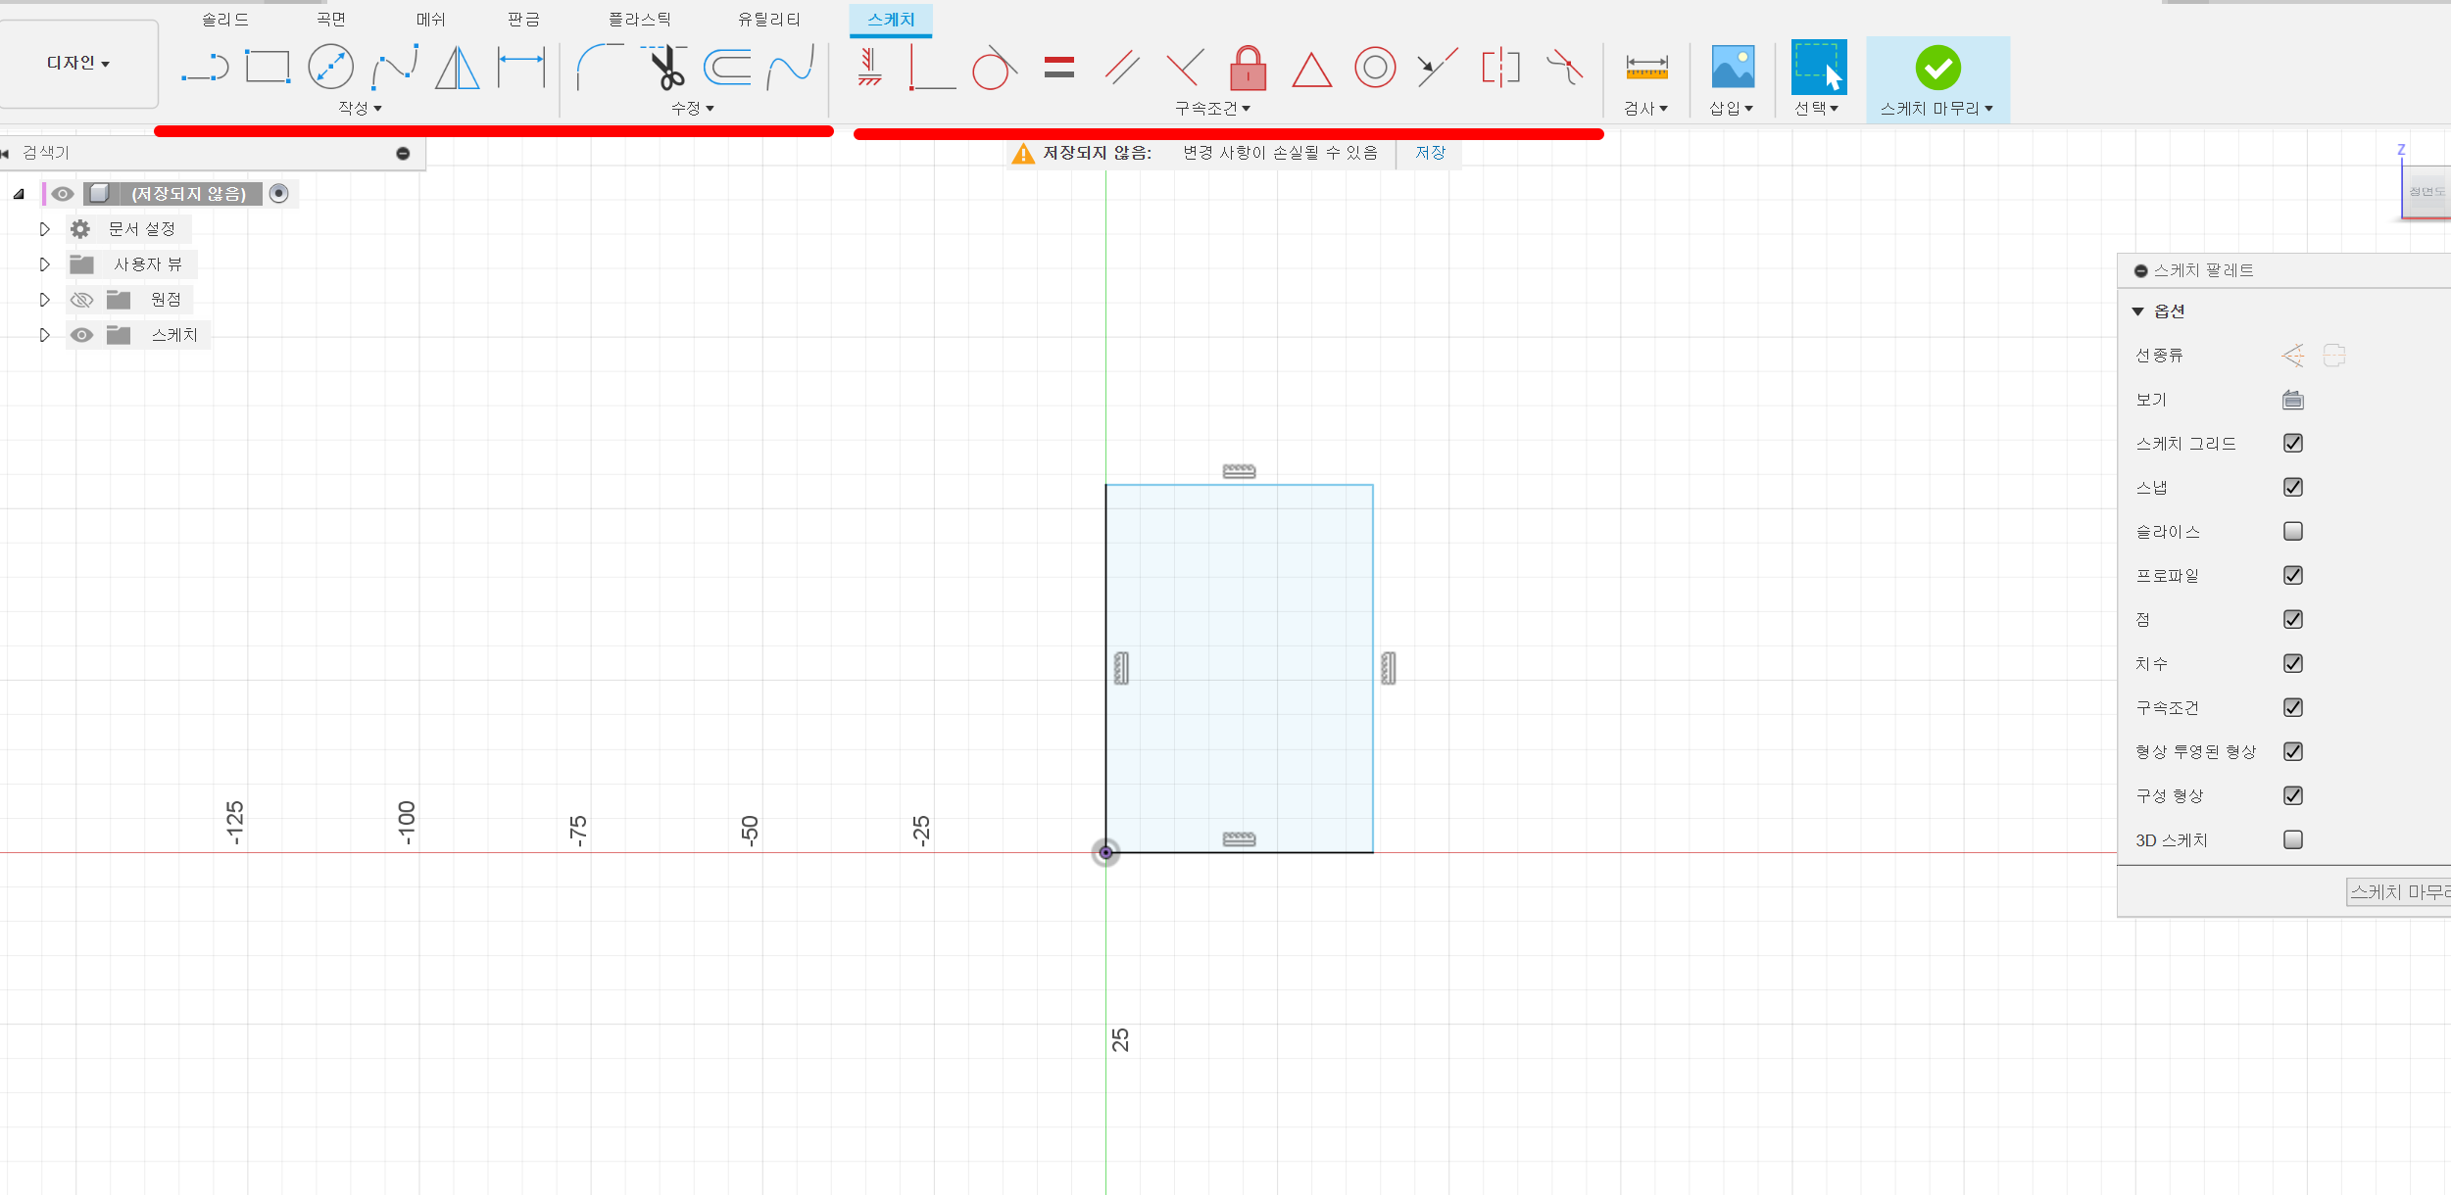The height and width of the screenshot is (1195, 2451).
Task: Select the Trim scissors tool
Action: pyautogui.click(x=667, y=68)
